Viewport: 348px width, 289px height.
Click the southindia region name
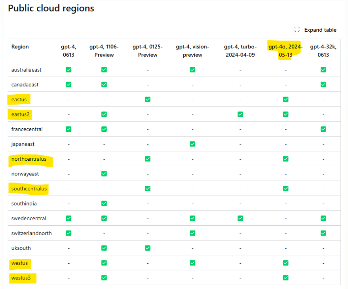point(24,204)
